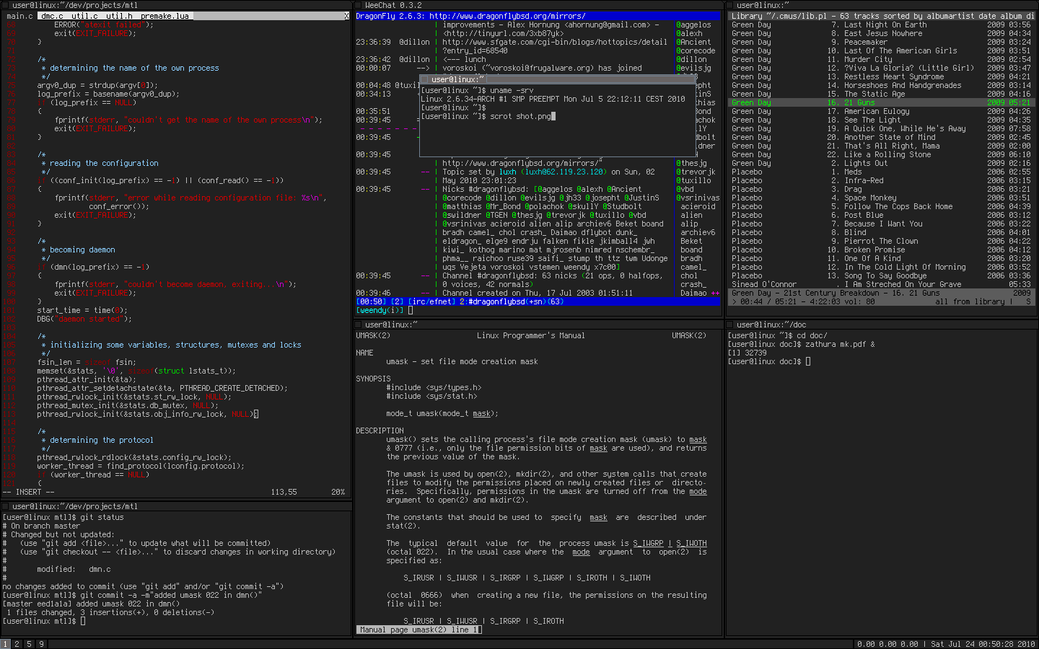This screenshot has width=1039, height=649.
Task: Click the cmus Library header line
Action: 881,16
